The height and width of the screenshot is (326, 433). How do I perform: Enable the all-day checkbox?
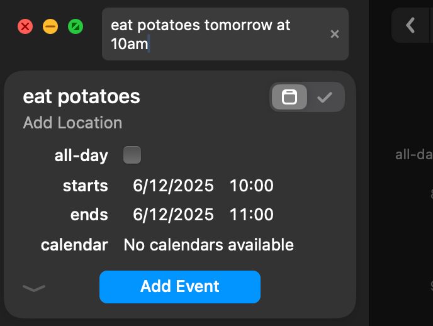[132, 155]
